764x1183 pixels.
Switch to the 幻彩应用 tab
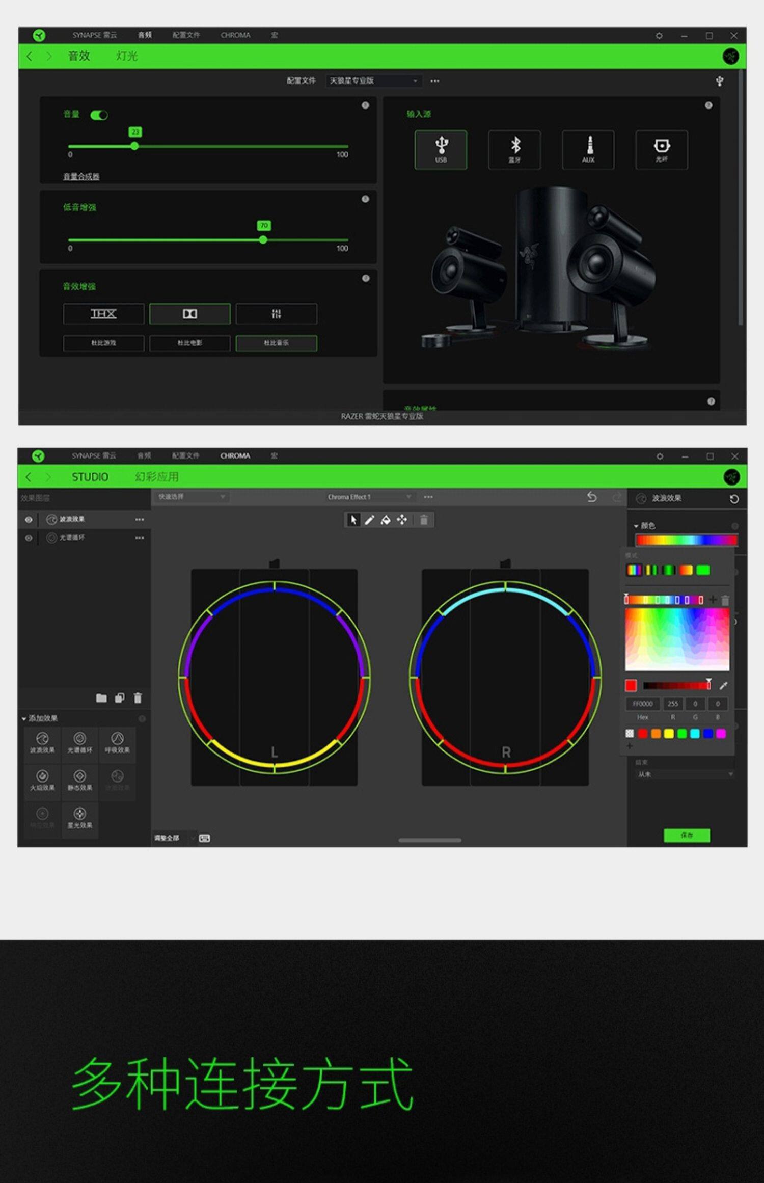pos(156,477)
